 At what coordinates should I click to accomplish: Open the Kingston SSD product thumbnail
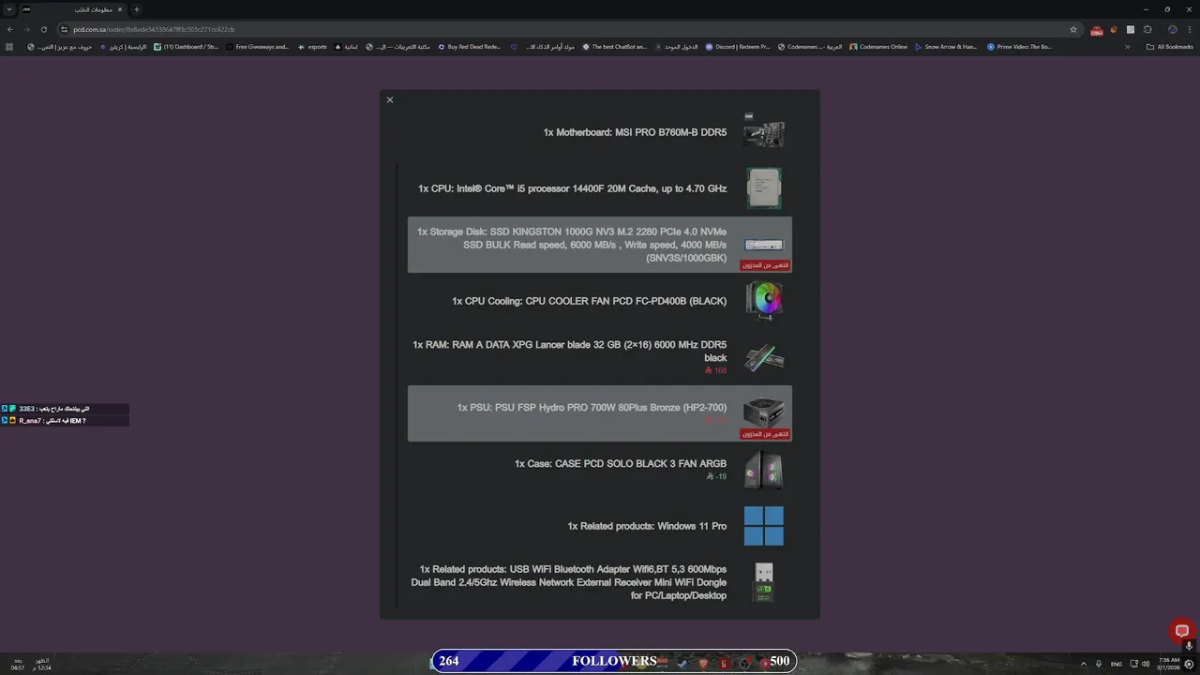tap(763, 245)
